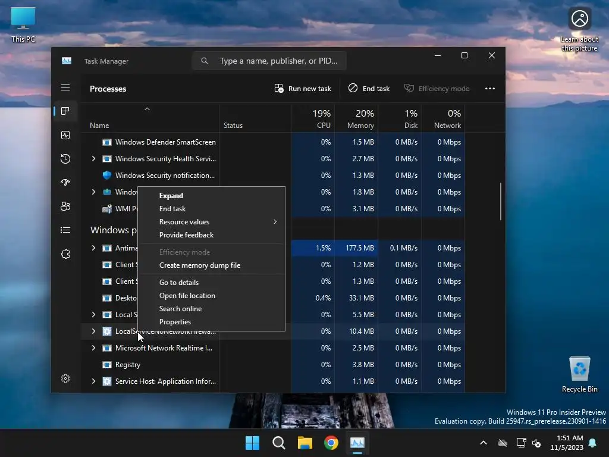Screen dimensions: 609x457
Task: Select the Windows Defender SmartScreen row
Action: tap(272, 142)
